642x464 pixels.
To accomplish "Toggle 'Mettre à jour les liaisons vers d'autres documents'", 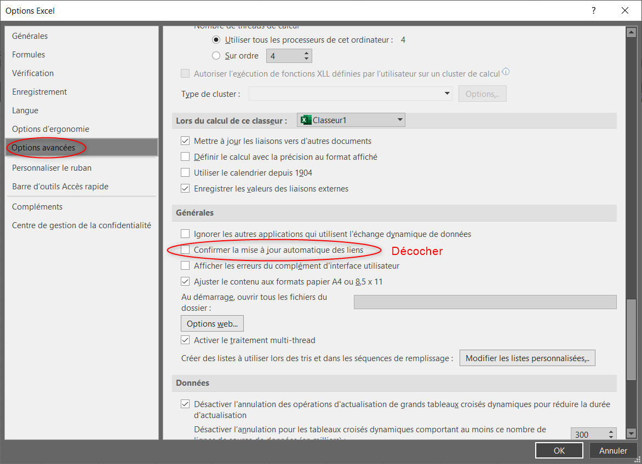I will click(x=185, y=141).
